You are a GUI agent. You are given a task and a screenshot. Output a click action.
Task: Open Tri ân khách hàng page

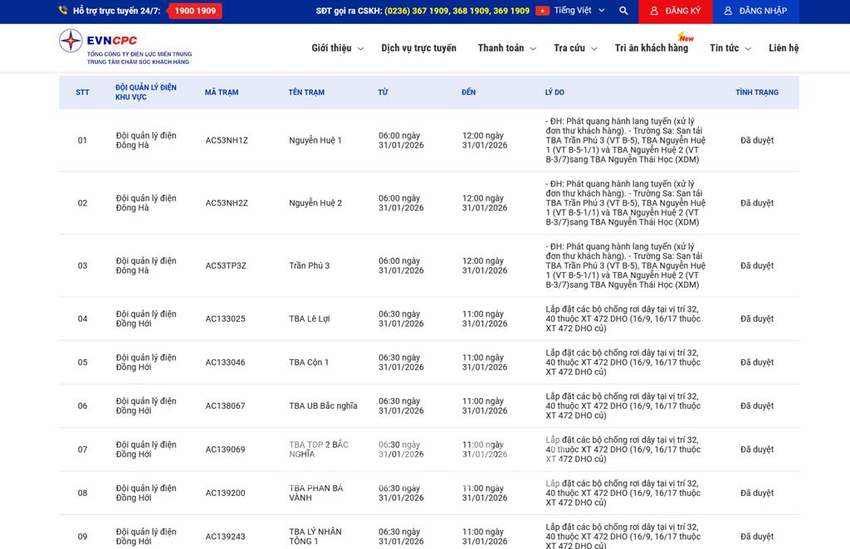point(651,48)
